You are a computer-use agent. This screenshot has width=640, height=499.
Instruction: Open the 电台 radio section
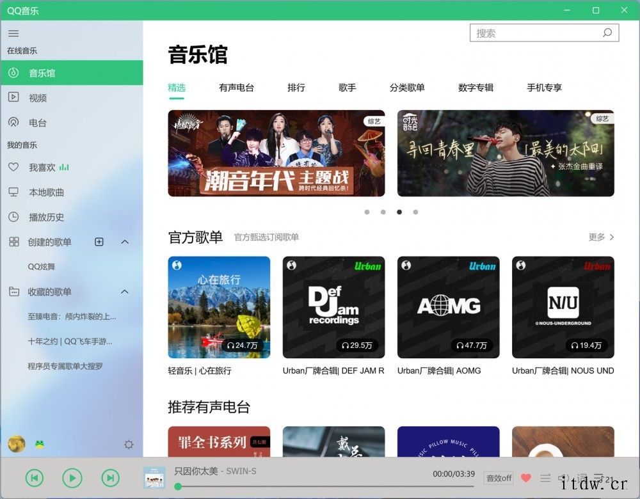[72, 122]
